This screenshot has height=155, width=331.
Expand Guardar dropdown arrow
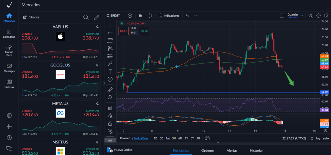click(x=302, y=15)
